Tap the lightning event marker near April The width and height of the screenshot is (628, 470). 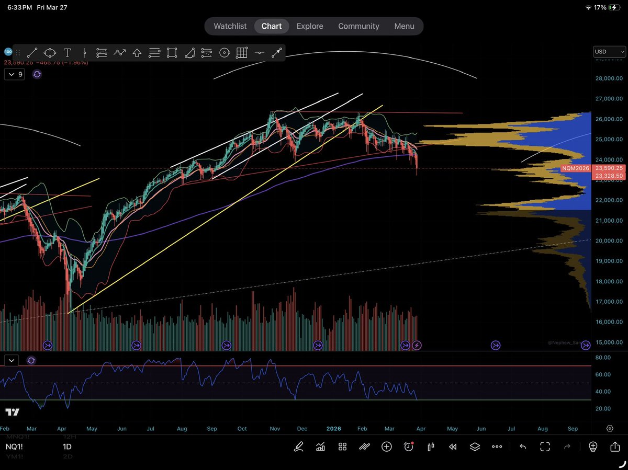[x=417, y=345]
